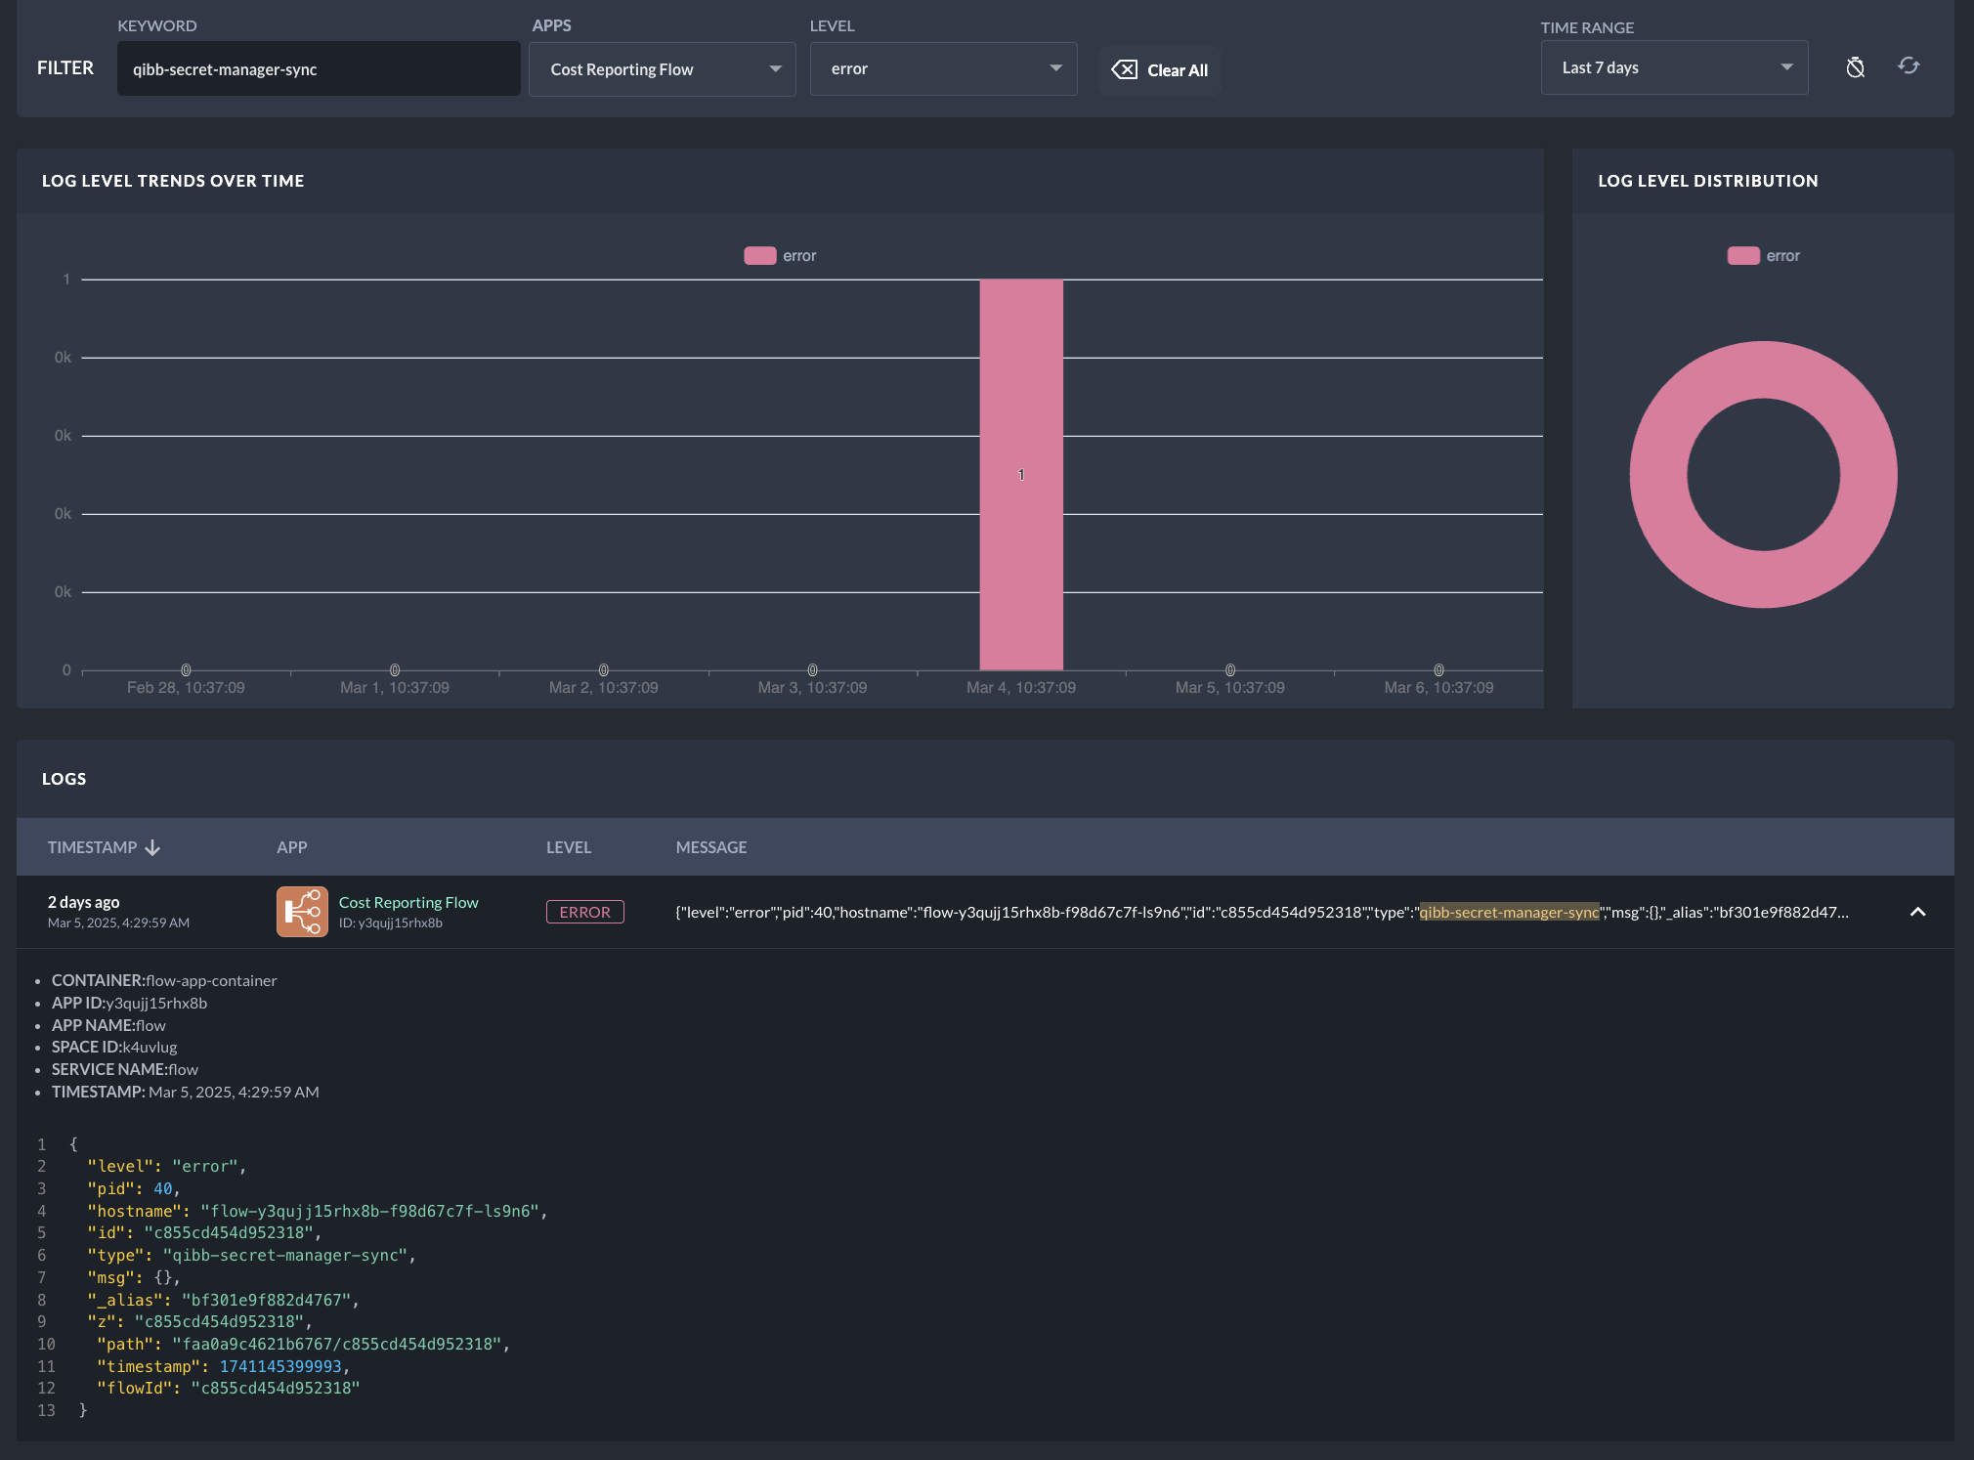Collapse the expanded log row chevron
Screen dimensions: 1974x1460
click(1917, 912)
